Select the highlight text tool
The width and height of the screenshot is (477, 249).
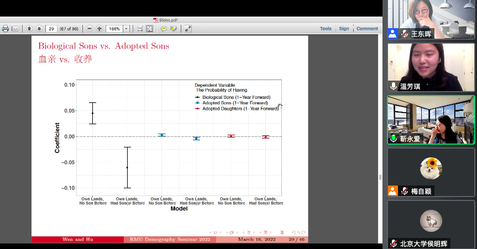pos(174,29)
